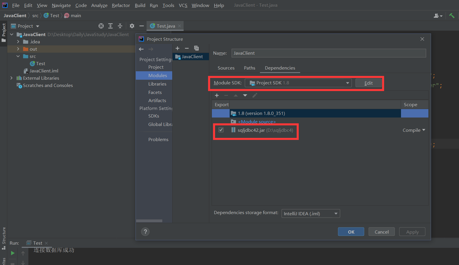Open the Refactor menu
The height and width of the screenshot is (265, 459).
[121, 6]
